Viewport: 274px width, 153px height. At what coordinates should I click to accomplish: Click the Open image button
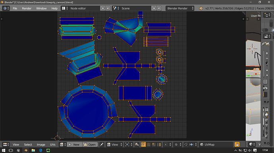tap(90, 144)
